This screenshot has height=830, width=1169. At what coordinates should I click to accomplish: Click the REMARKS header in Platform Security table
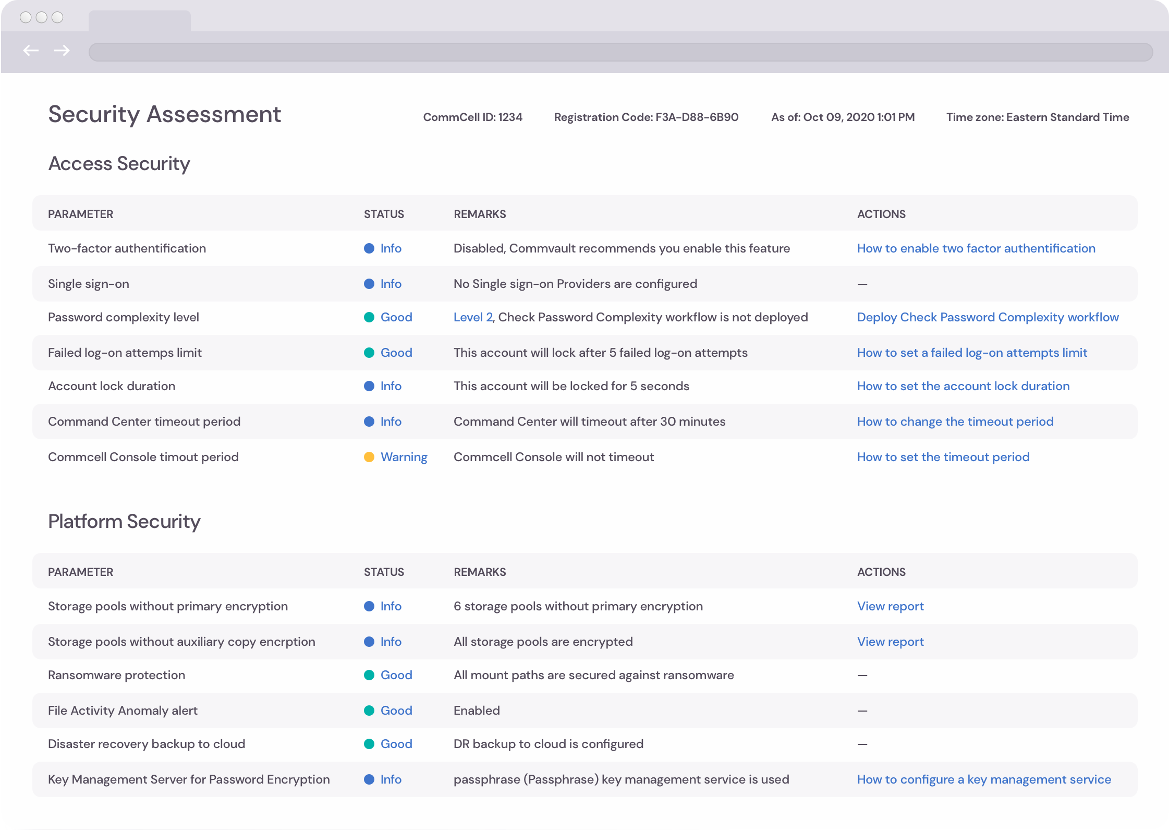click(x=480, y=572)
